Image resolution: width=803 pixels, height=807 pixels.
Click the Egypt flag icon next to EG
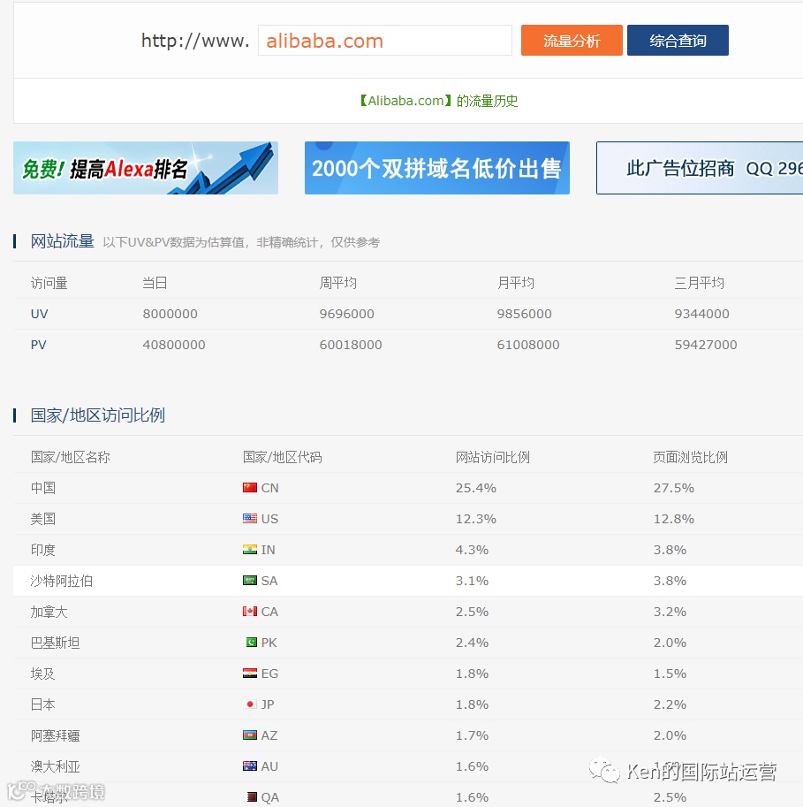click(x=249, y=673)
